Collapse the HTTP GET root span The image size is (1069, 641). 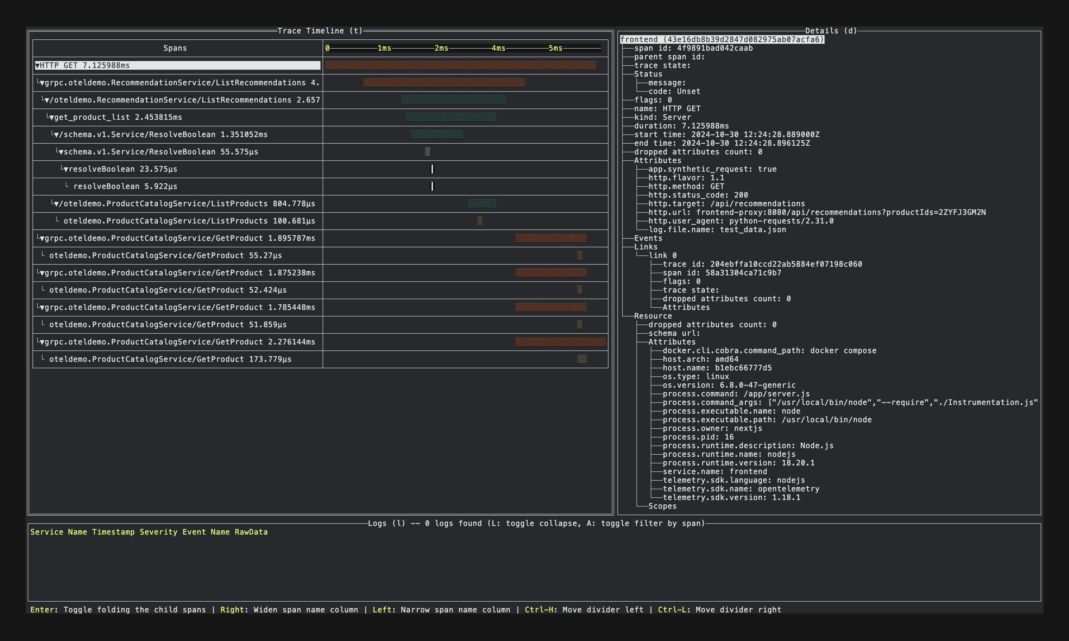pos(38,66)
